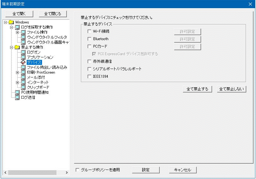Viewport: 256px width, 179px height.
Task: Select ログ送信 label in tree
Action: click(28, 97)
